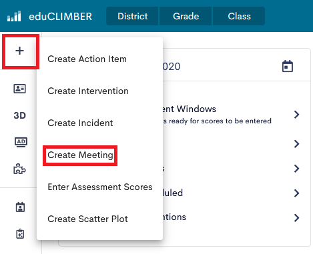Choose Create Intervention menu option
The width and height of the screenshot is (313, 254).
88,91
